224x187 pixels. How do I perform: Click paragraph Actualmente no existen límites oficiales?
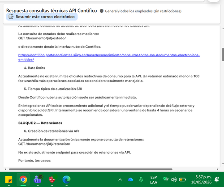click(109, 78)
